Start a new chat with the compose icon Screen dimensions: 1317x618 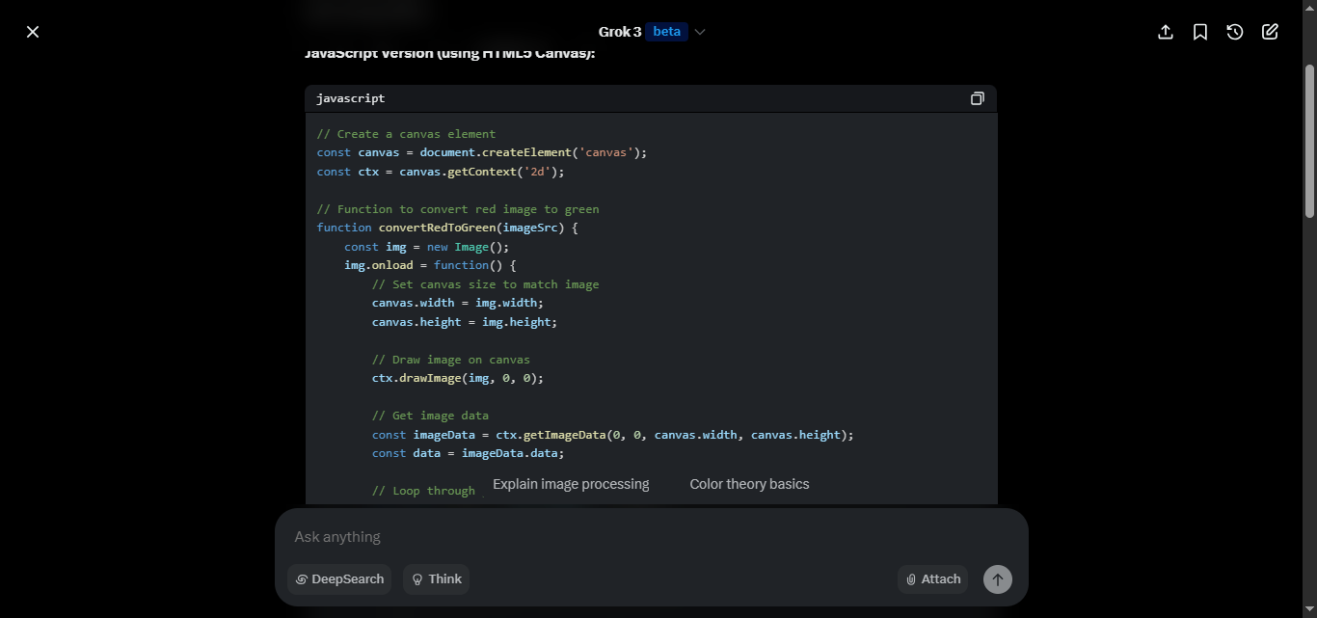coord(1270,32)
